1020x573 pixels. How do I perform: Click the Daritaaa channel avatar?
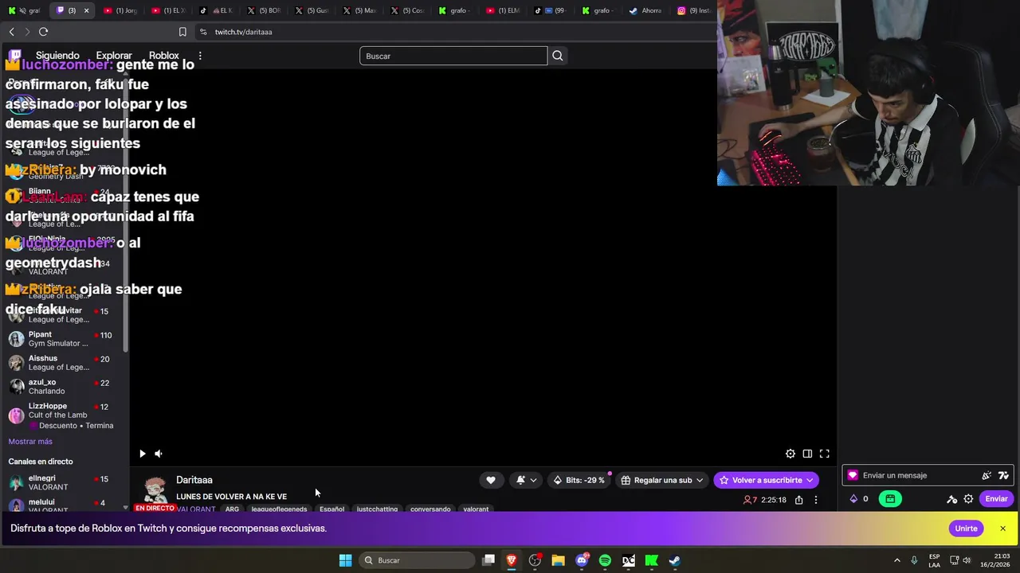pyautogui.click(x=155, y=491)
